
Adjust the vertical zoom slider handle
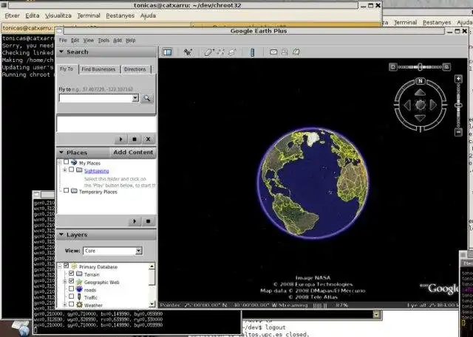point(458,105)
